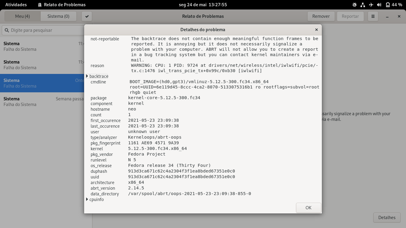406x228 pixels.
Task: Toggle the selection mode checkmark button
Action: coord(87,16)
